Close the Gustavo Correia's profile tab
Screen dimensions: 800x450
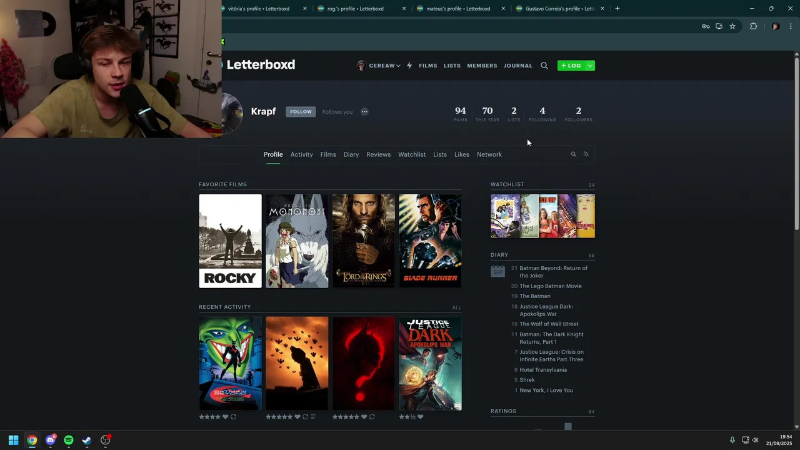602,9
